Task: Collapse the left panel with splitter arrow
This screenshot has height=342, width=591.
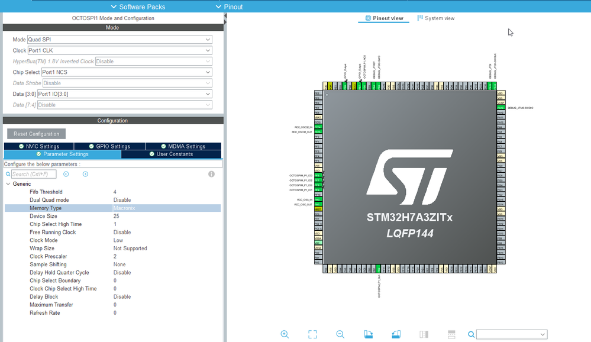Action: coord(225,16)
